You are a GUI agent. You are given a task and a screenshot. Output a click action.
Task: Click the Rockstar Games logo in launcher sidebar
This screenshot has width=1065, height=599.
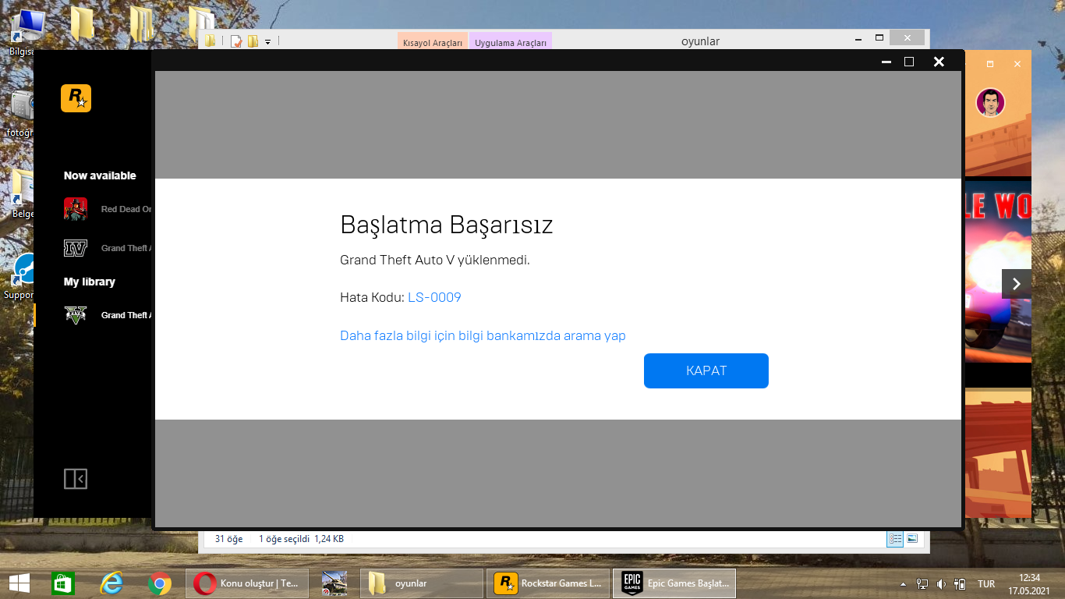pos(76,98)
